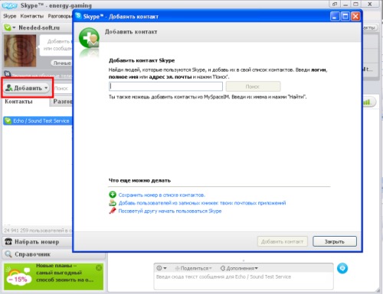Click the contact search input in the dialog
The image size is (383, 294).
165,86
